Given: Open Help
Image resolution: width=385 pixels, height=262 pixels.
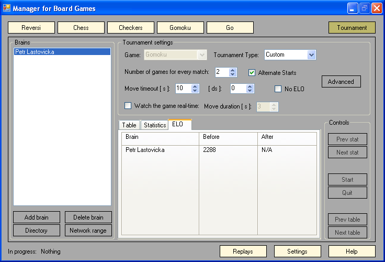Looking at the screenshot, I should point(352,251).
